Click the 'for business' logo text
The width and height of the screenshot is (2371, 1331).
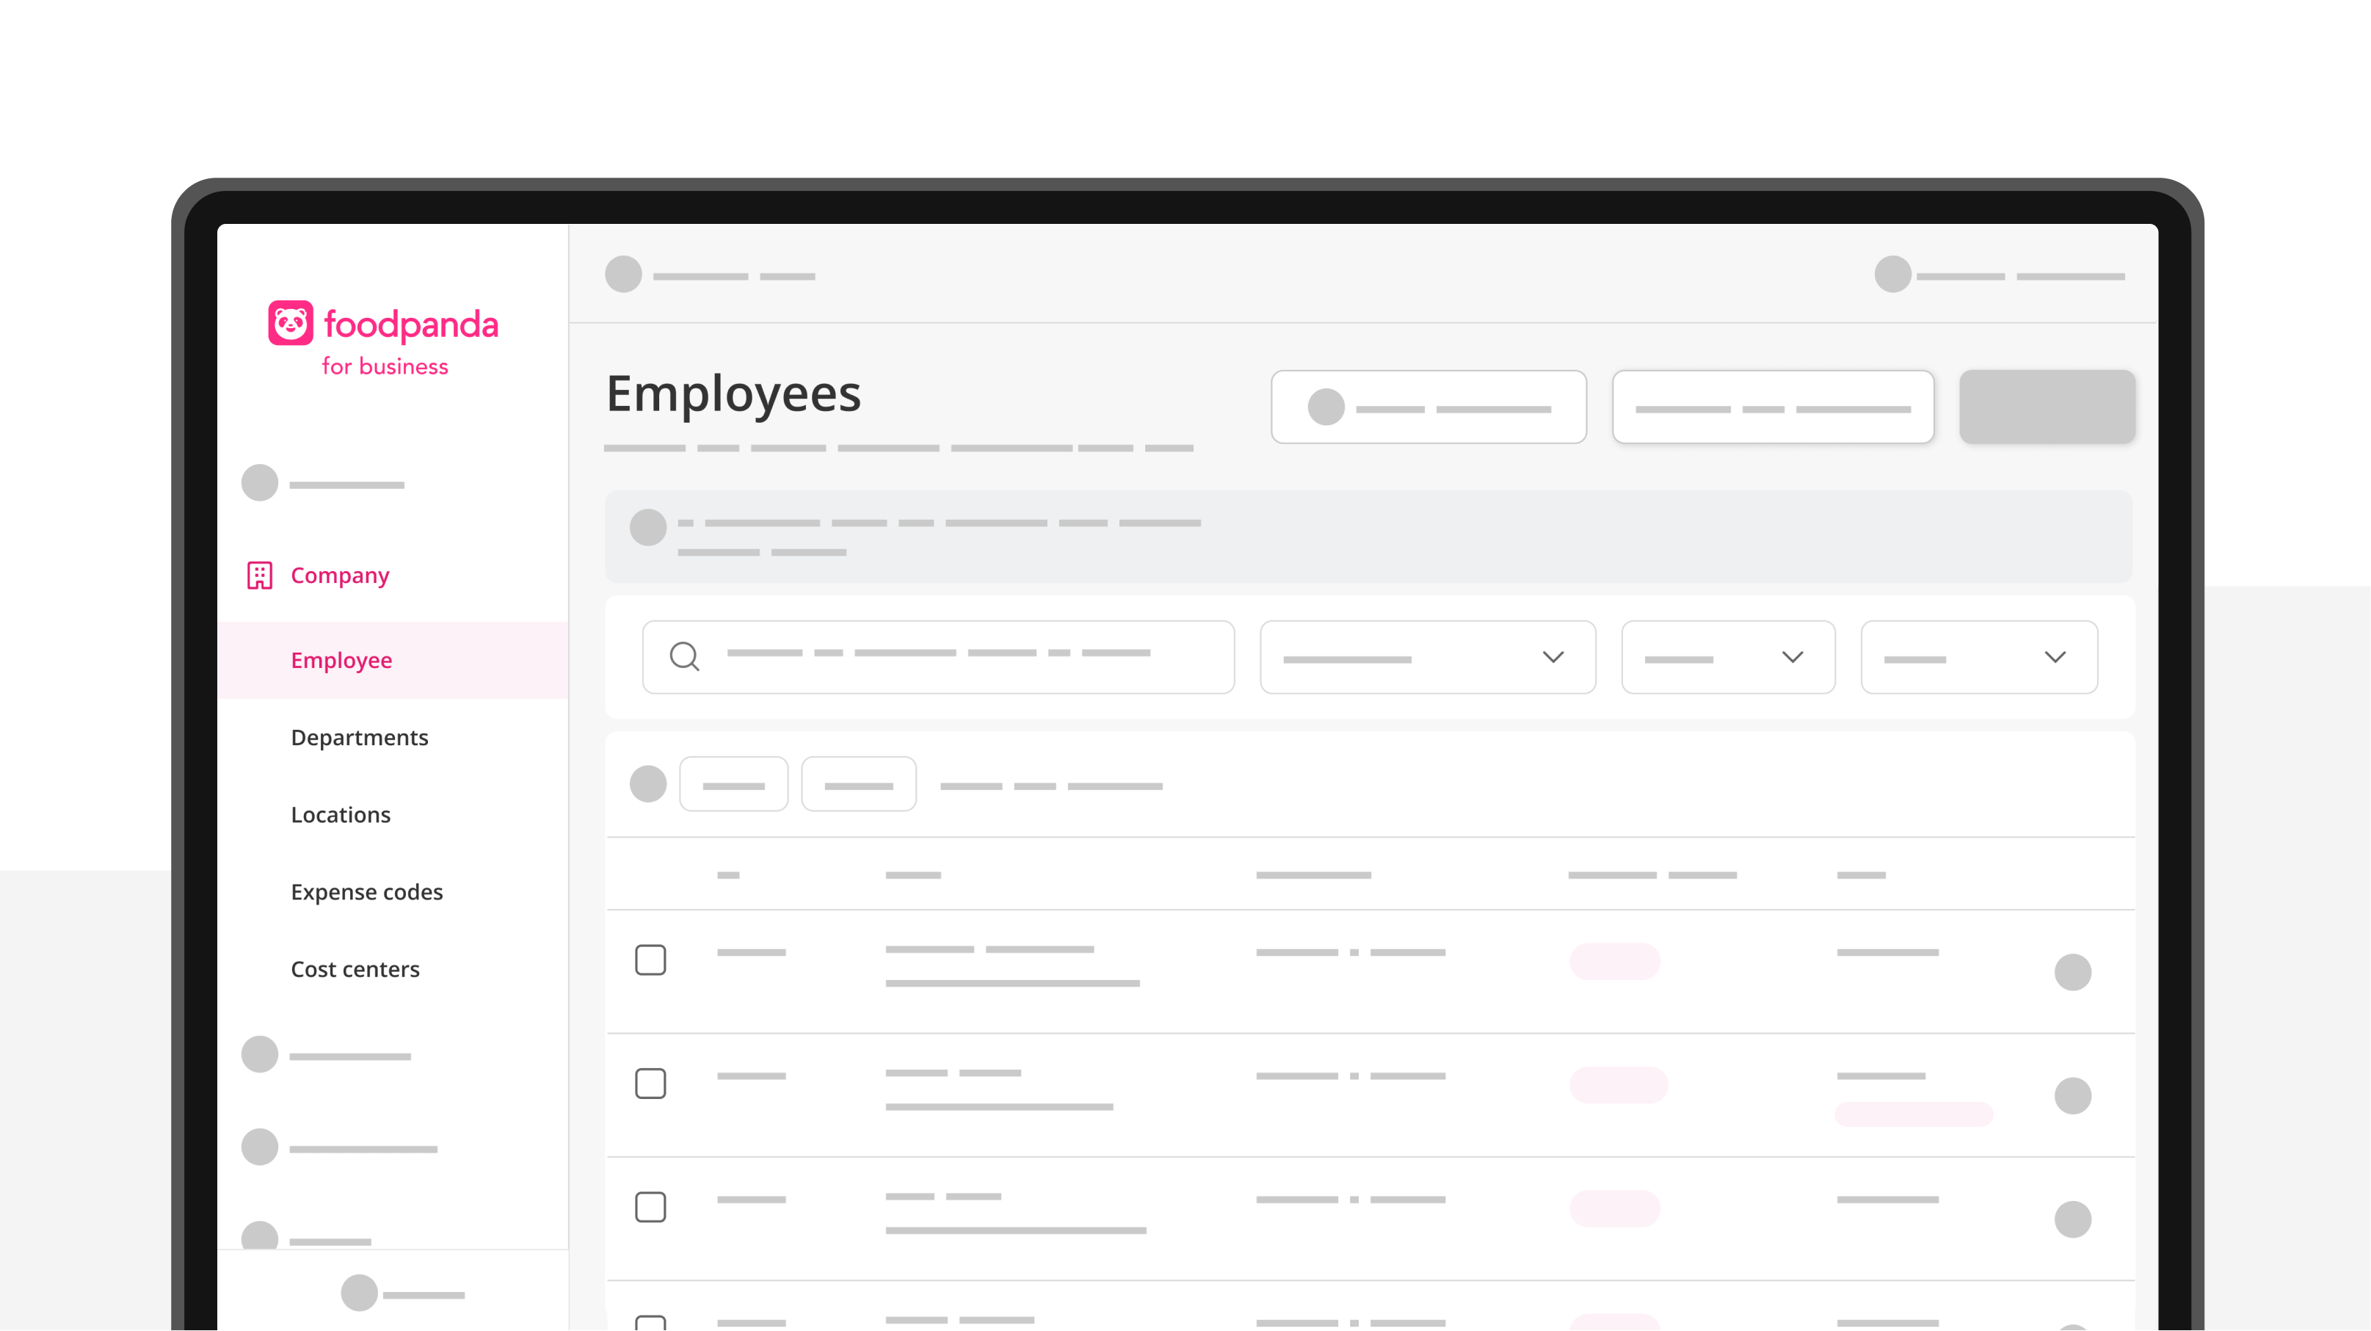385,366
